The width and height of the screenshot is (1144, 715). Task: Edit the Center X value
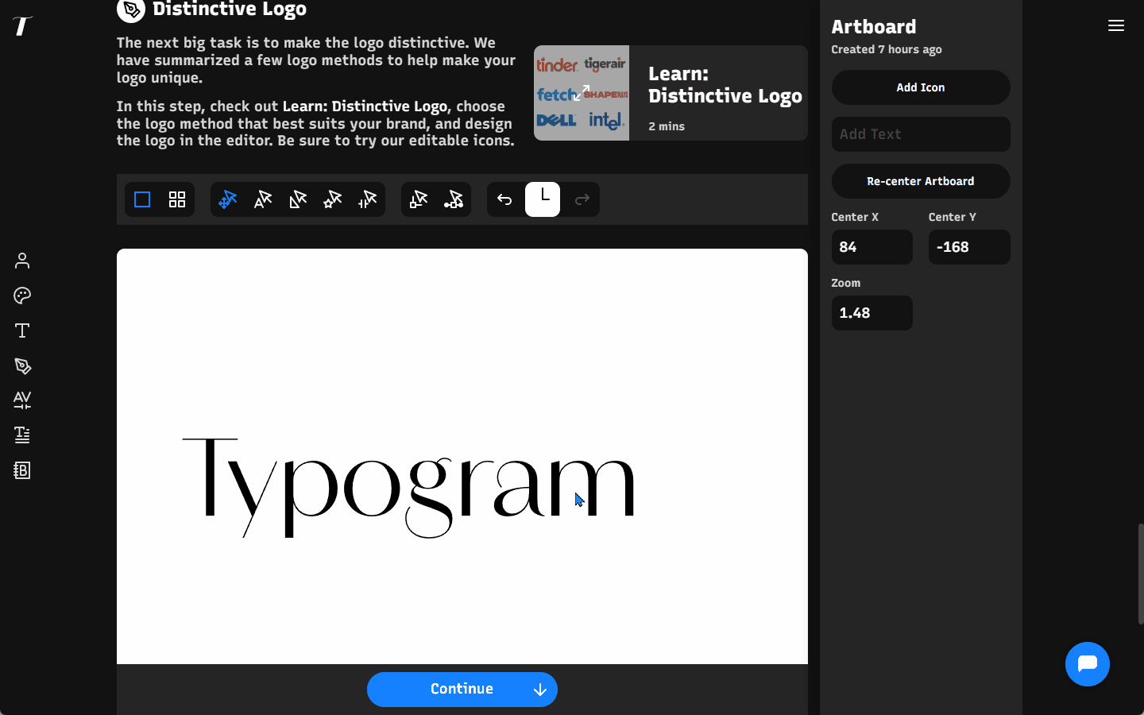tap(872, 247)
